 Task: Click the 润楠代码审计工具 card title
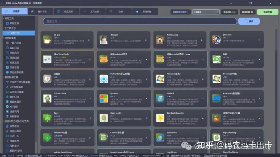pos(232,113)
